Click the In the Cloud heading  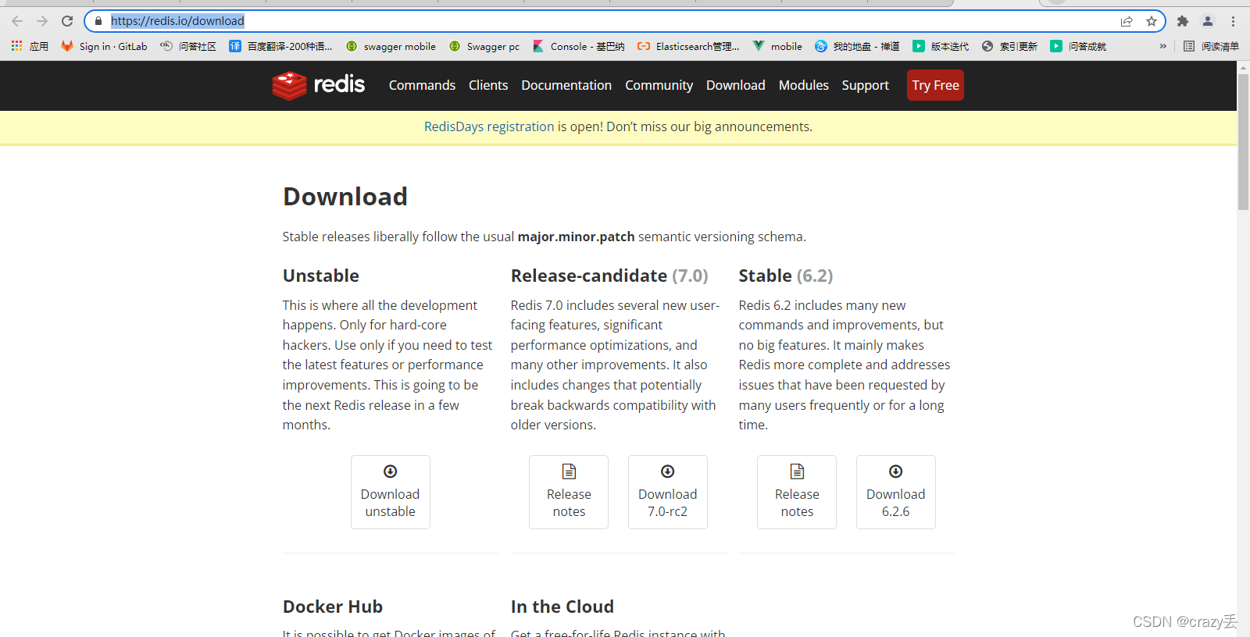point(562,607)
